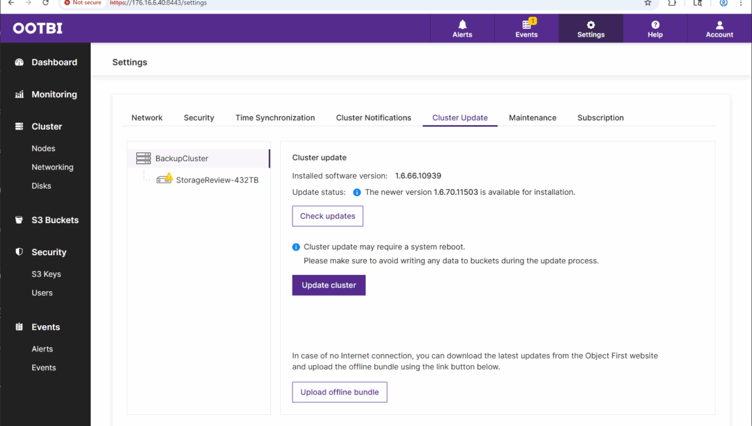The height and width of the screenshot is (426, 752).
Task: Open Cluster section in sidebar
Action: tap(46, 127)
